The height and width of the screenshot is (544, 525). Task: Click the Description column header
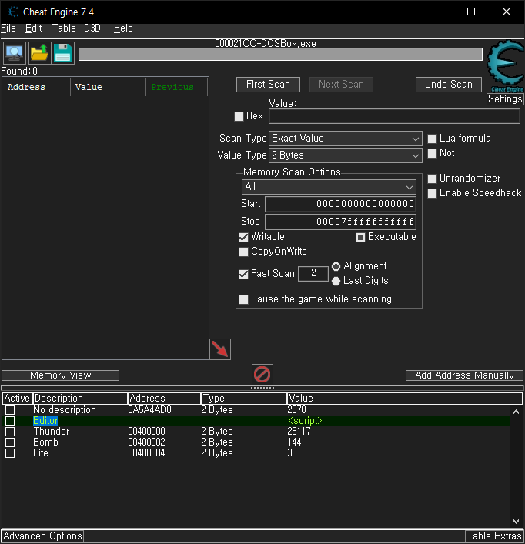pos(80,399)
